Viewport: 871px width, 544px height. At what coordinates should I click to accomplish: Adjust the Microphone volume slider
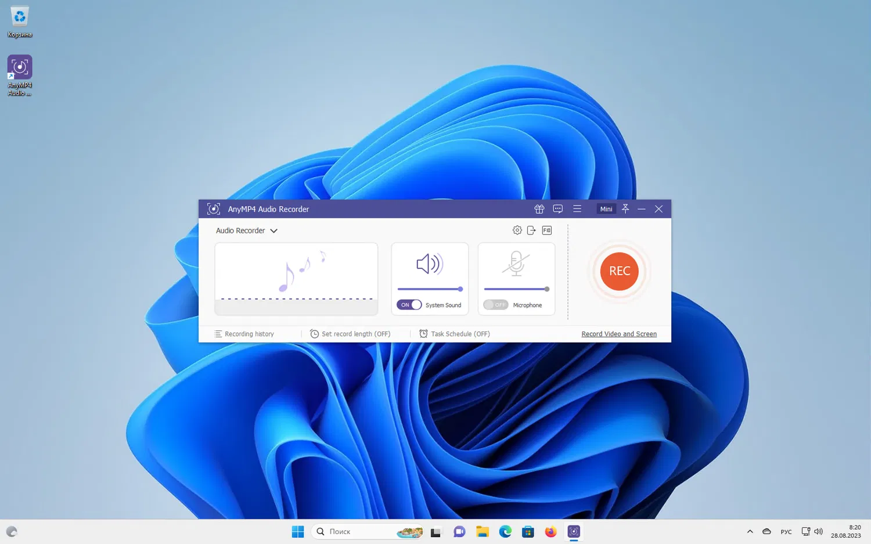517,289
